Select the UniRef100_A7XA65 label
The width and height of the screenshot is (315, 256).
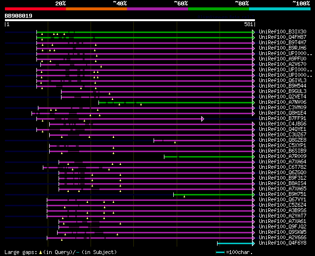coord(283,189)
